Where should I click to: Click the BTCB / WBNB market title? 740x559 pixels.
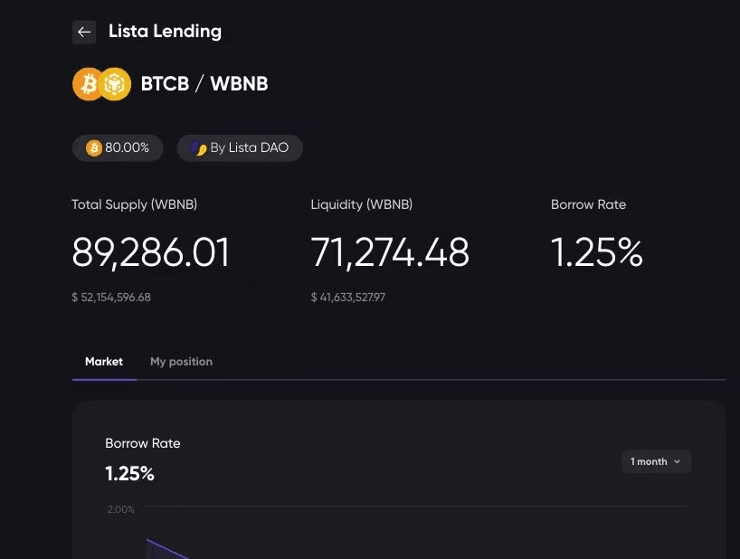(x=204, y=84)
